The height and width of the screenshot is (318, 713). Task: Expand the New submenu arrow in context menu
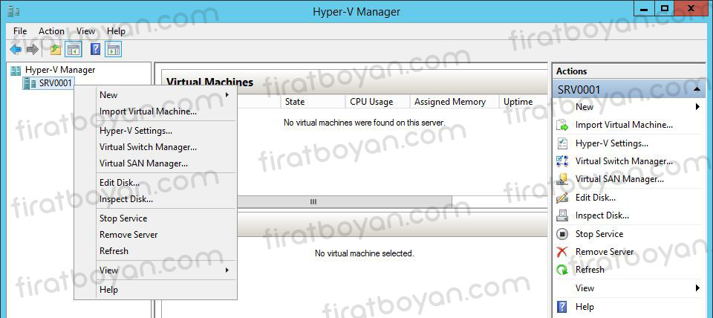227,95
